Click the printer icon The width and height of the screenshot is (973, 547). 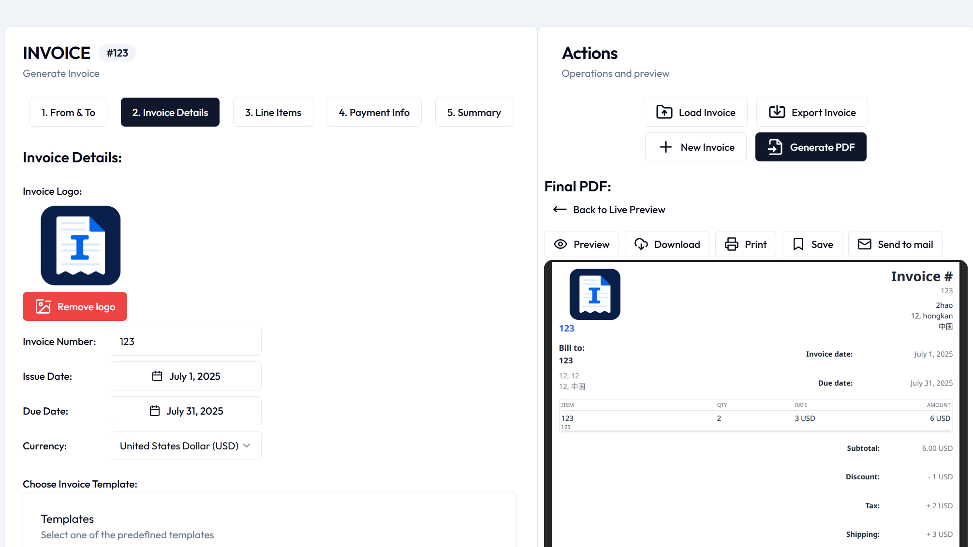(731, 244)
